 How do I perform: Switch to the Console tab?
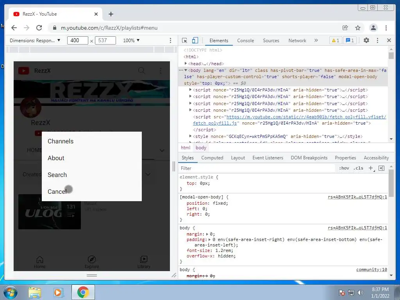click(x=245, y=41)
